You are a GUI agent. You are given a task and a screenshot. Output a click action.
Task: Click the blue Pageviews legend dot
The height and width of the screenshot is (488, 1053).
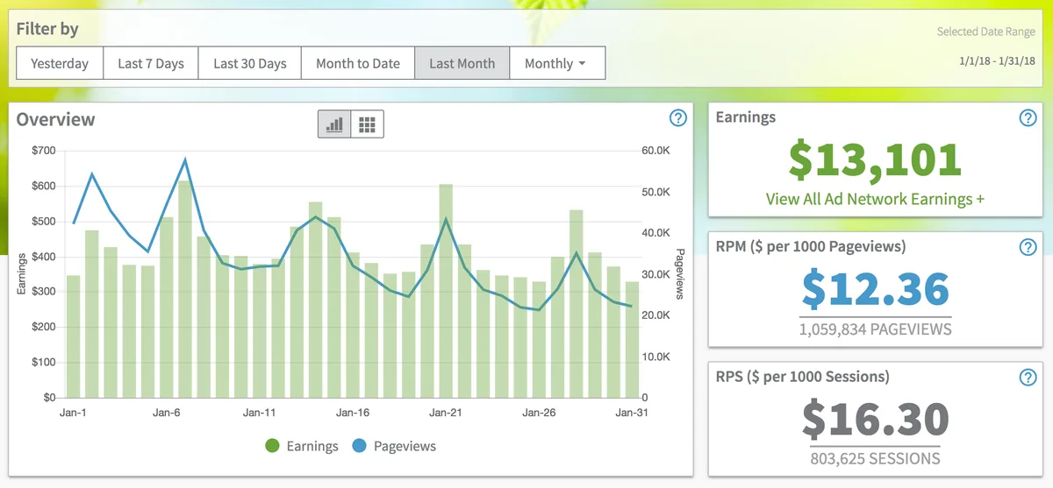point(359,446)
